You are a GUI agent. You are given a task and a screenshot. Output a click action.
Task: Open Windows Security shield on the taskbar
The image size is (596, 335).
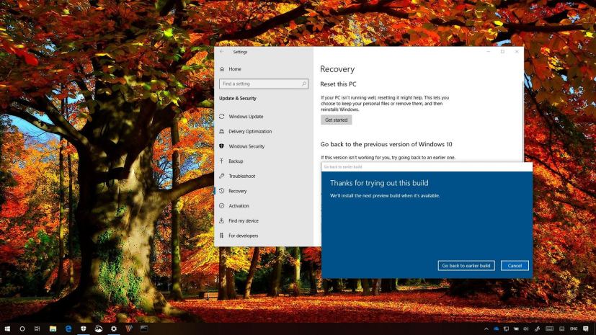[x=84, y=329]
